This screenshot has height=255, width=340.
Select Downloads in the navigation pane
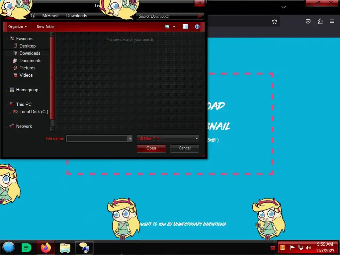(x=30, y=53)
